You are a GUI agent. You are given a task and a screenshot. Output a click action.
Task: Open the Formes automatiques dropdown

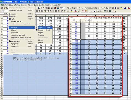click(92, 8)
